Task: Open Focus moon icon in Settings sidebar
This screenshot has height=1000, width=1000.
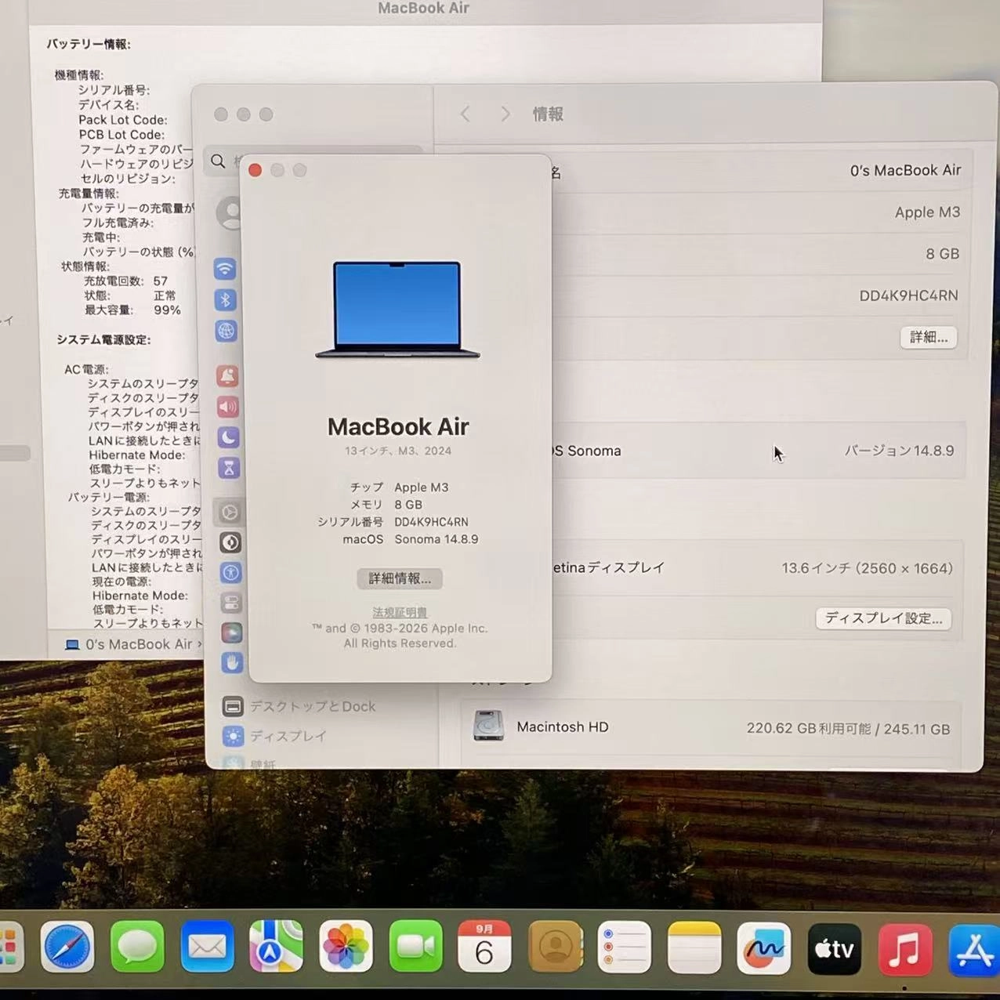Action: (x=228, y=437)
